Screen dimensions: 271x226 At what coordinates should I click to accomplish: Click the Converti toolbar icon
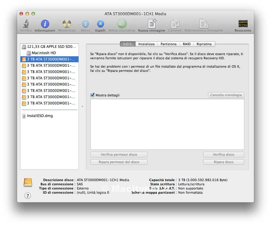coord(175,23)
